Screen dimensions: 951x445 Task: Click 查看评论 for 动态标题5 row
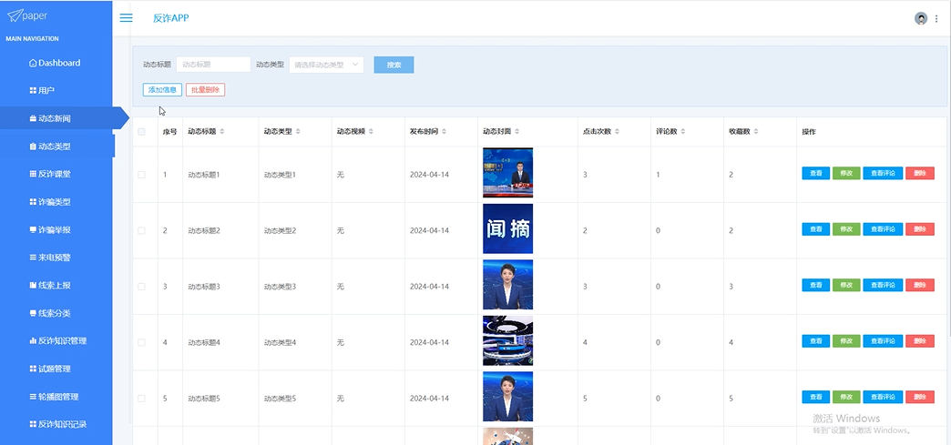(x=883, y=397)
